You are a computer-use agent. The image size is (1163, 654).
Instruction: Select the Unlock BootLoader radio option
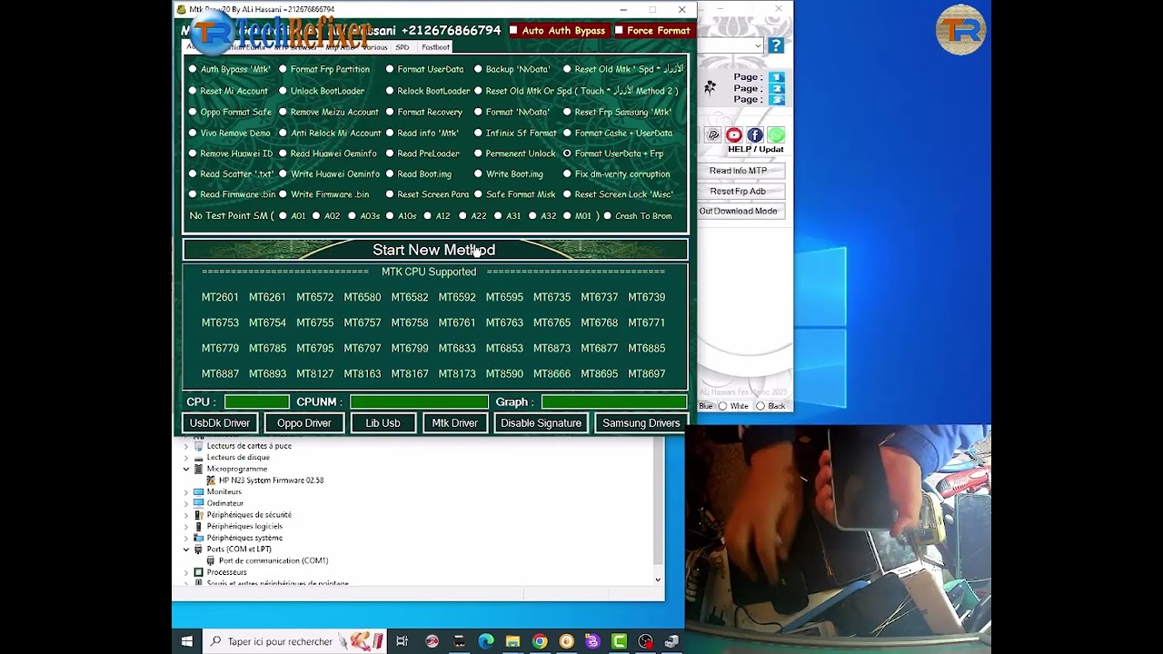(x=283, y=91)
